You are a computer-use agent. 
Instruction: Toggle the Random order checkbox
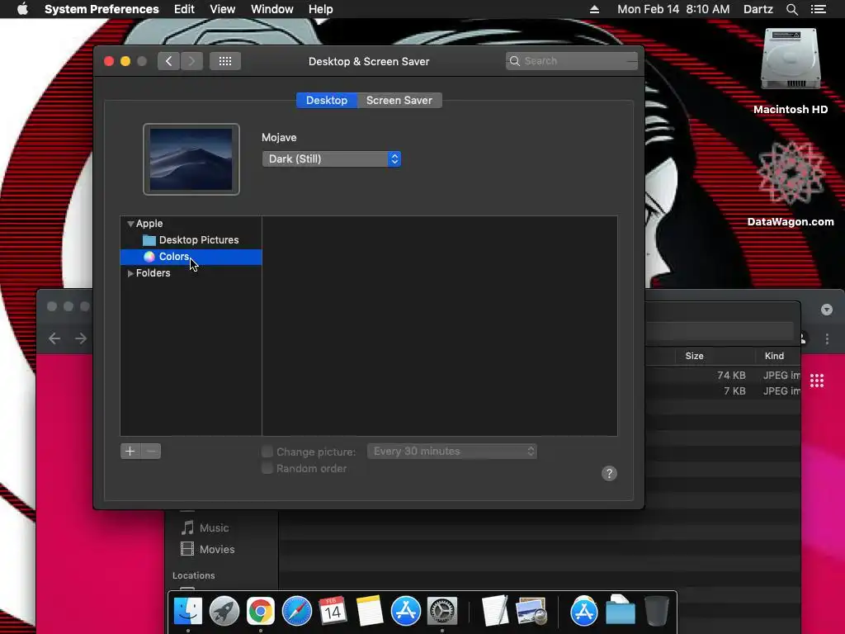pyautogui.click(x=267, y=469)
